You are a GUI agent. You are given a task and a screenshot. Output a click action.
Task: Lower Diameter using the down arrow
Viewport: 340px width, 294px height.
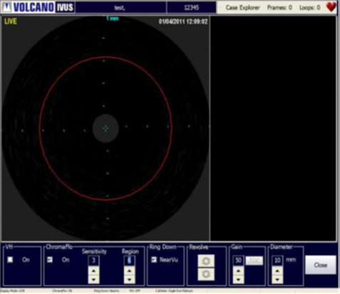[277, 280]
